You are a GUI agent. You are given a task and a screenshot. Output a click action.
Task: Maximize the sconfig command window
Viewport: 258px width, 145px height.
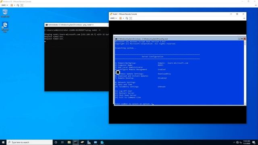point(242,39)
